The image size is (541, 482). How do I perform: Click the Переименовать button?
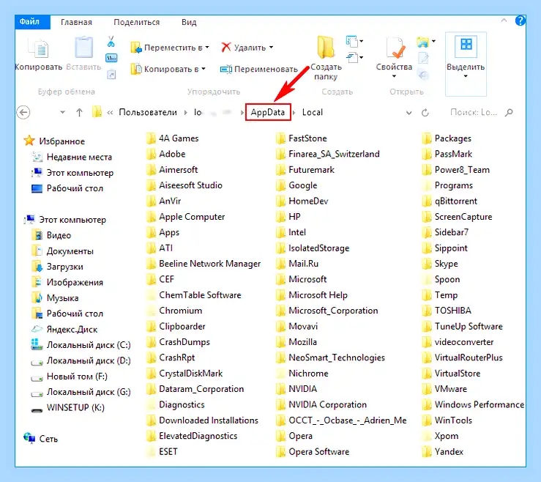(x=258, y=69)
